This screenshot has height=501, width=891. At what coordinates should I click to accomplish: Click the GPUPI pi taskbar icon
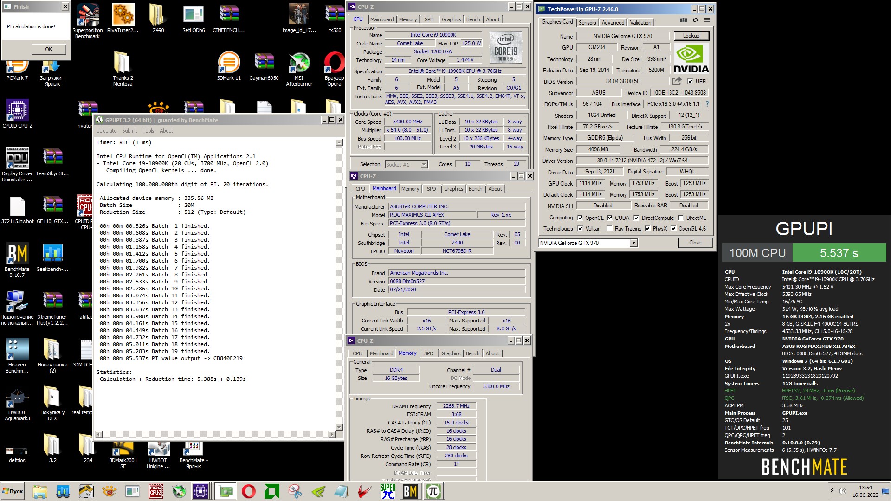(433, 491)
